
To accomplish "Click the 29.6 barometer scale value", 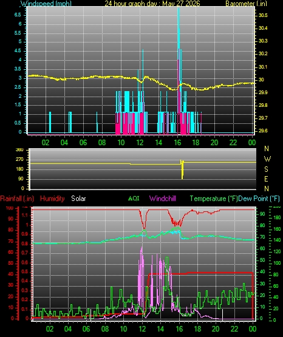I will (x=263, y=131).
